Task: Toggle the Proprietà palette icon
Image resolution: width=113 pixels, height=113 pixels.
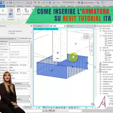Action: (11, 15)
